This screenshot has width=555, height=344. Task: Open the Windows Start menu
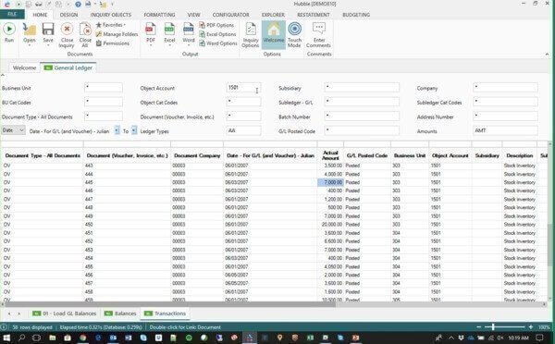[6, 338]
